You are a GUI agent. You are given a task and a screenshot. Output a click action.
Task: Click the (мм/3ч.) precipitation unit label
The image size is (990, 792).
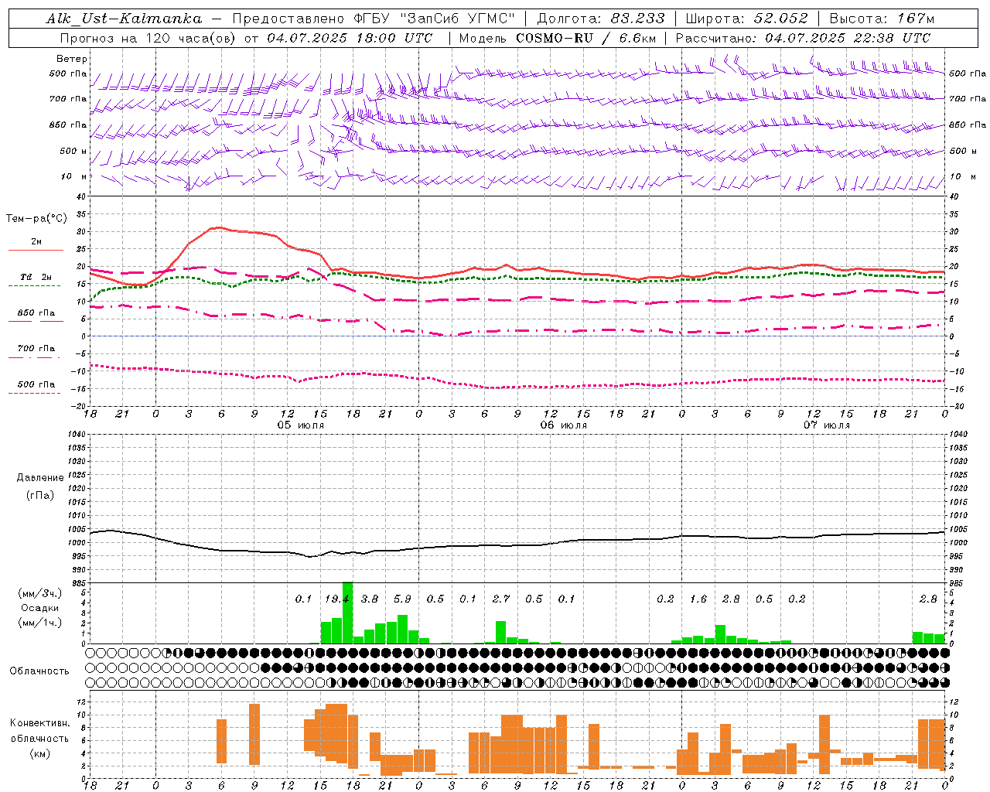point(40,593)
